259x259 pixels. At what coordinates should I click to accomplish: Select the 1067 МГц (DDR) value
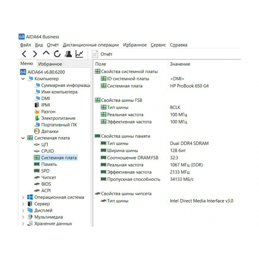186,165
